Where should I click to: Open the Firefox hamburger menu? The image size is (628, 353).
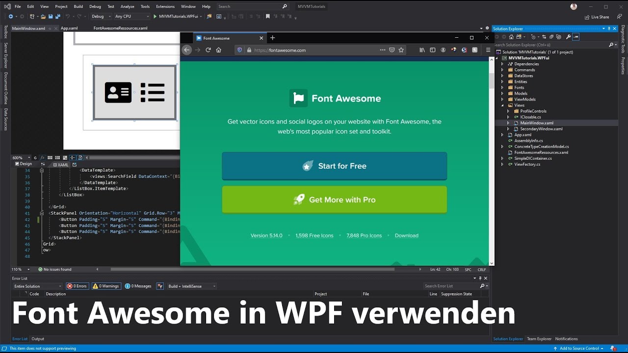[488, 50]
